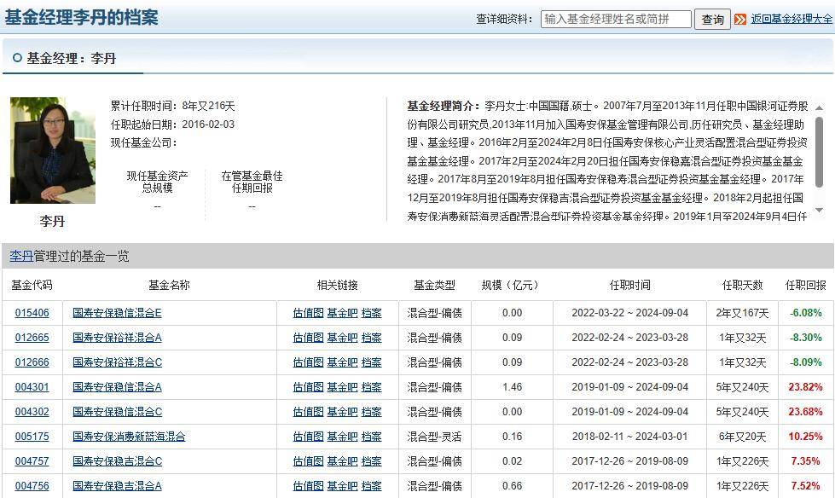Click the 基金代码 column header
Image resolution: width=835 pixels, height=498 pixels.
(32, 285)
